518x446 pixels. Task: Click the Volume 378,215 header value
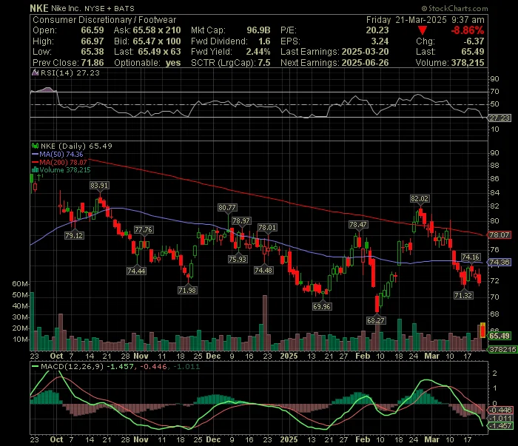click(x=467, y=63)
